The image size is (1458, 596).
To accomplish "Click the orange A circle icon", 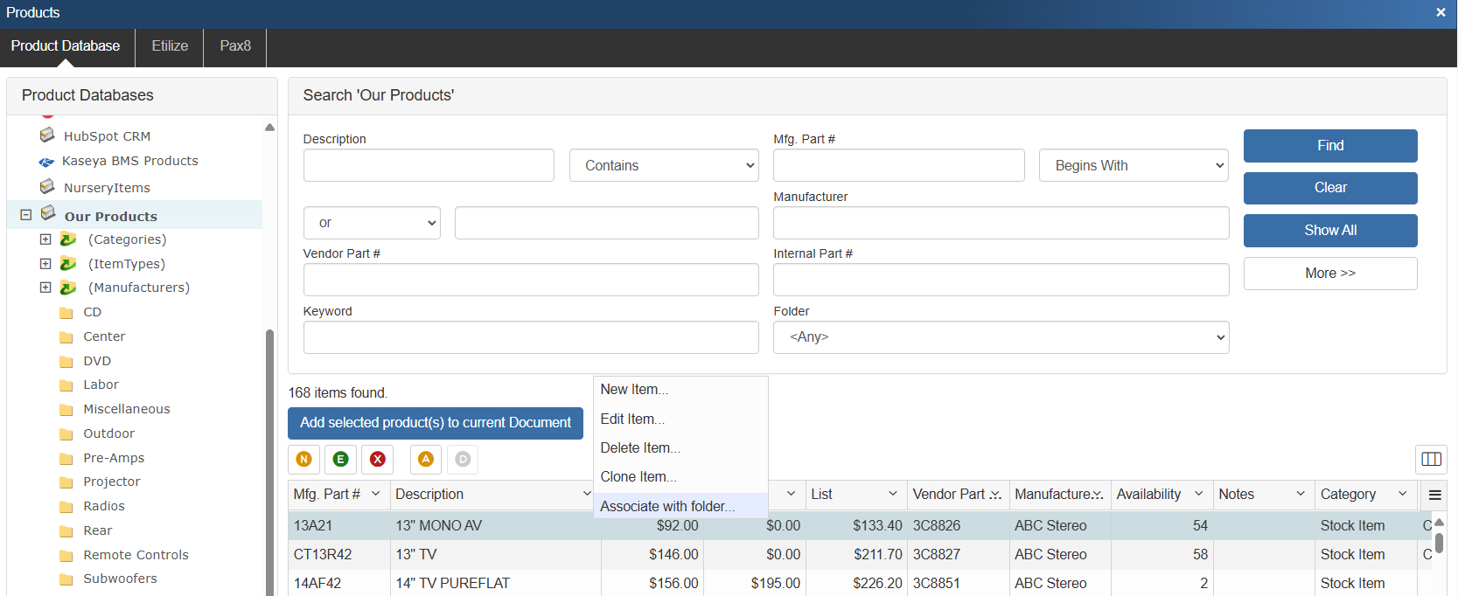I will coord(425,459).
